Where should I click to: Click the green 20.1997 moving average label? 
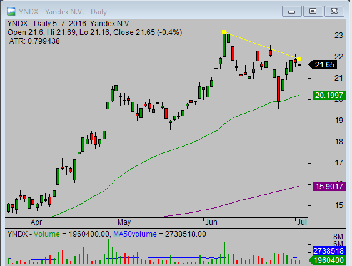click(x=329, y=96)
